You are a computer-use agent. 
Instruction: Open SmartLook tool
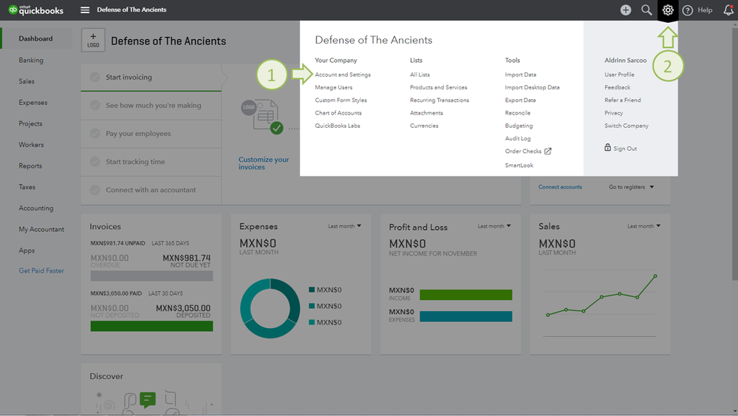click(519, 166)
